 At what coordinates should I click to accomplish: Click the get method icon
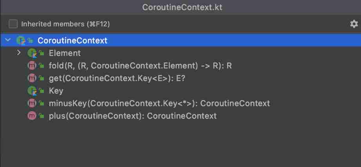tap(32, 78)
